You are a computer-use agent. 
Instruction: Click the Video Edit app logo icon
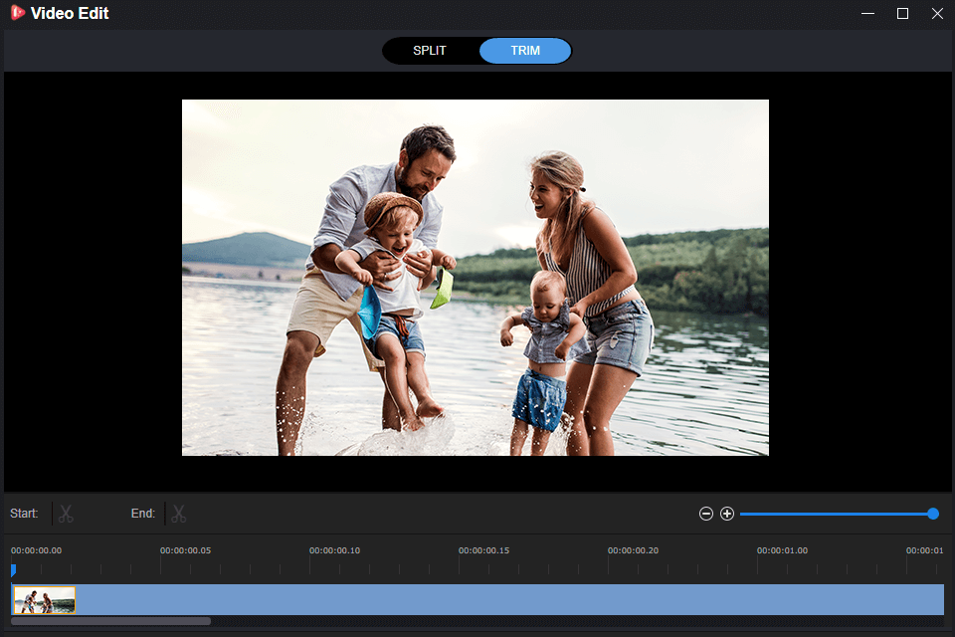[x=17, y=14]
